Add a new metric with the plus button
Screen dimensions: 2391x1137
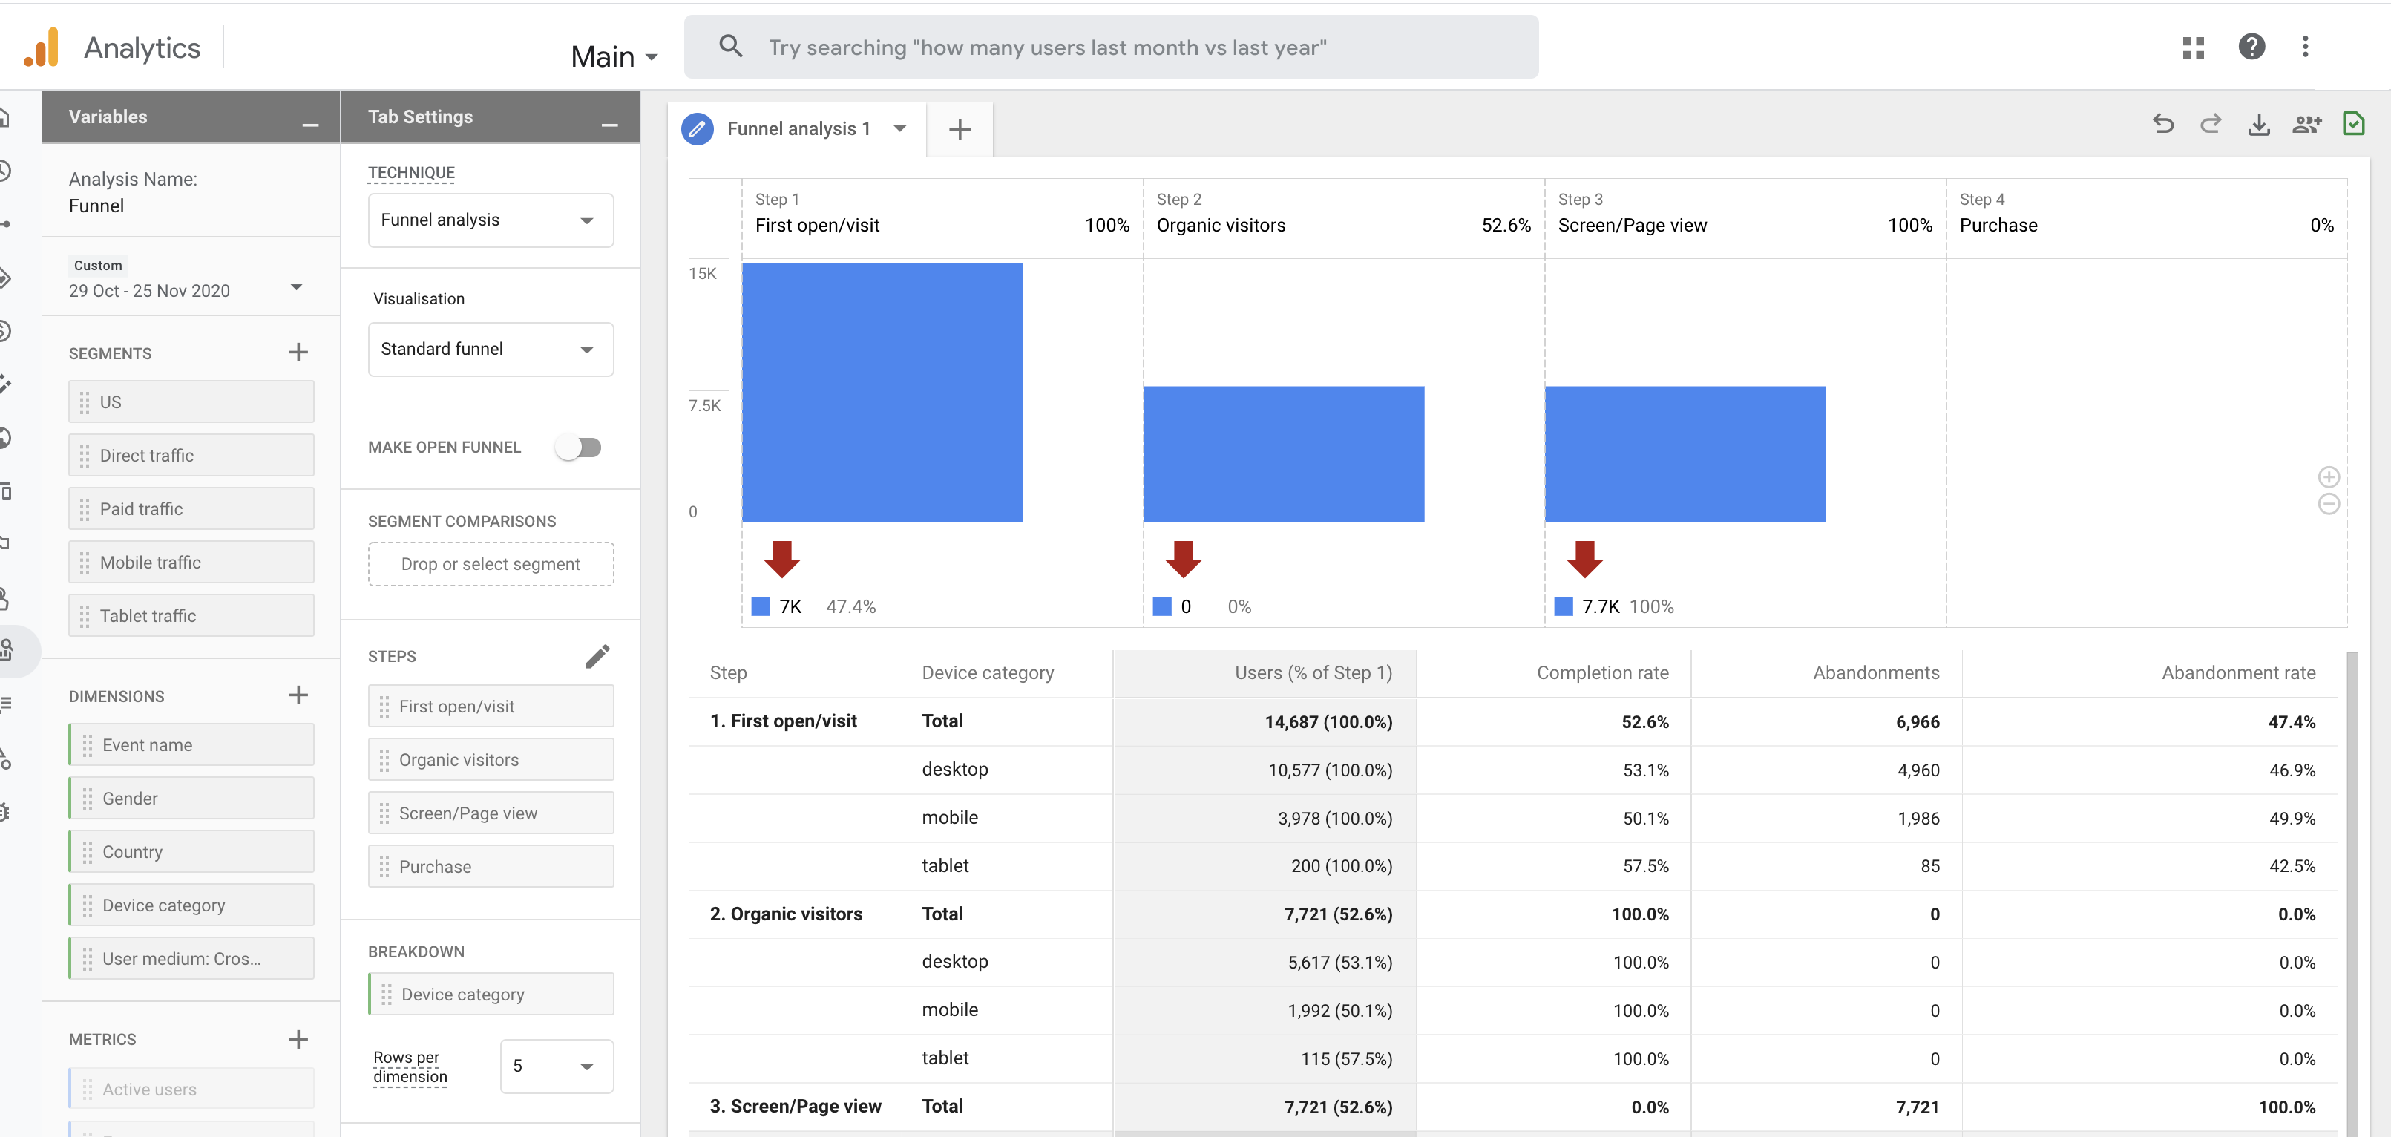[298, 1038]
